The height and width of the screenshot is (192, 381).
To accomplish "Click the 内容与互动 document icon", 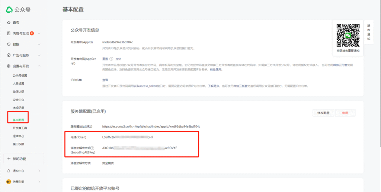I will (9, 33).
